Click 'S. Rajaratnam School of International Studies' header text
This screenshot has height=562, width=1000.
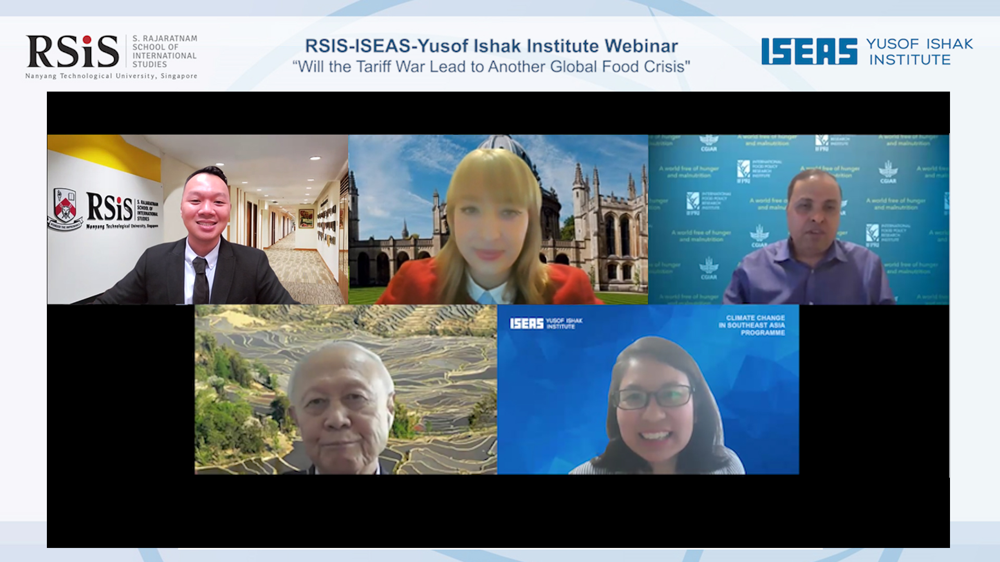click(165, 52)
